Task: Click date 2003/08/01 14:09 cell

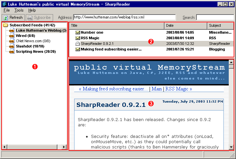Action: coord(180,38)
